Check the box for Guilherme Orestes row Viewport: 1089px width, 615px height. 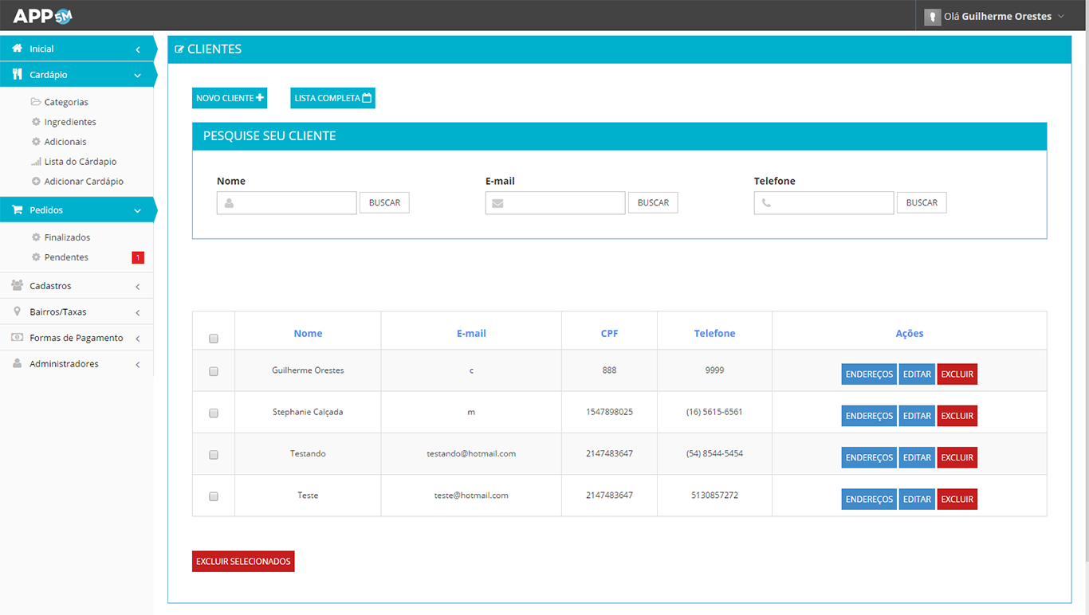pos(214,371)
